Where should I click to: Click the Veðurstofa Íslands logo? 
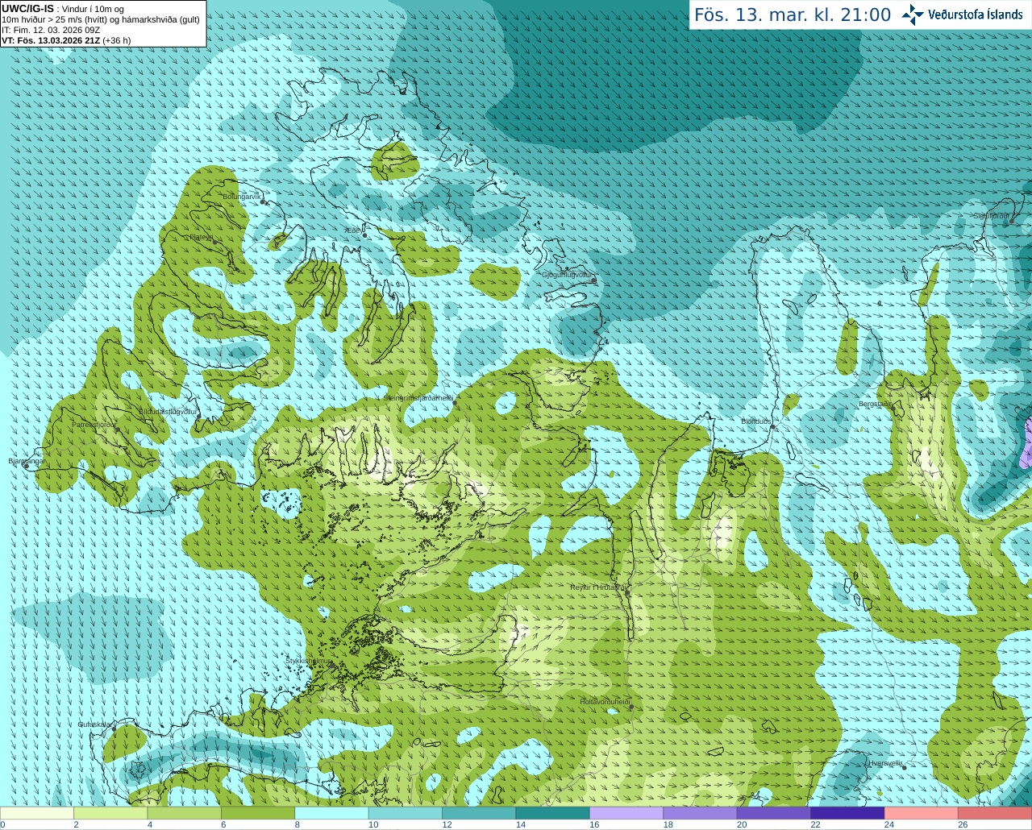[962, 15]
